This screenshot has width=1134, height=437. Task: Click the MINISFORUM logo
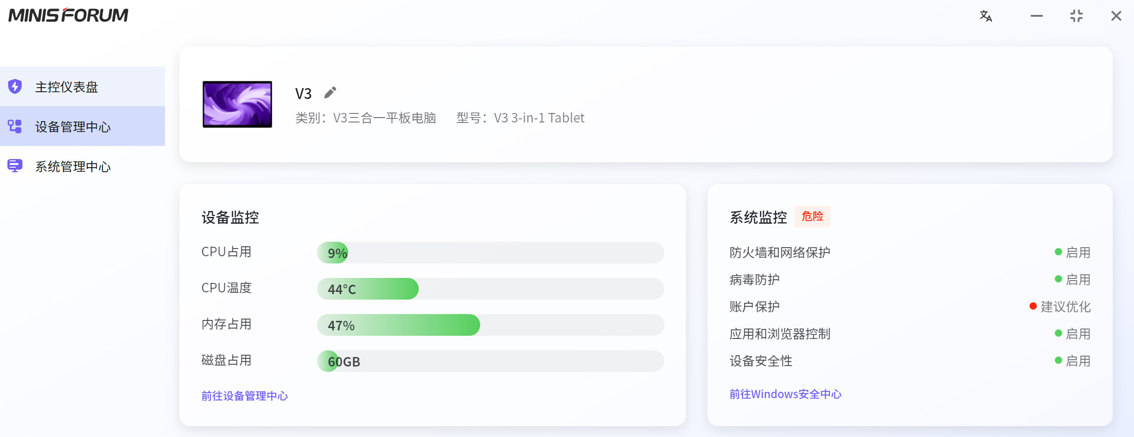68,15
